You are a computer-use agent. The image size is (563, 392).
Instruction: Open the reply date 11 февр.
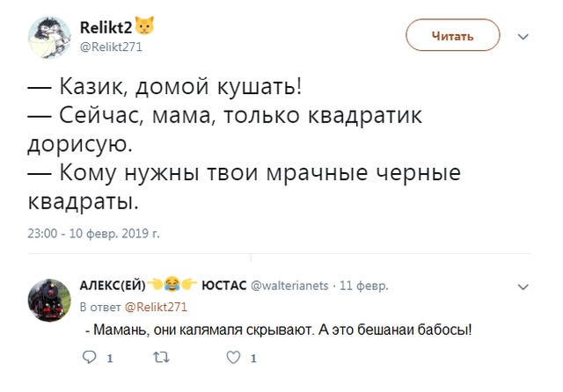point(363,286)
